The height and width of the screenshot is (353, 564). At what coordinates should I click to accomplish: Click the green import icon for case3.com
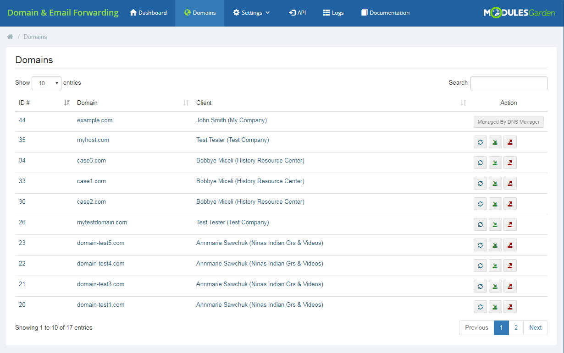(495, 163)
